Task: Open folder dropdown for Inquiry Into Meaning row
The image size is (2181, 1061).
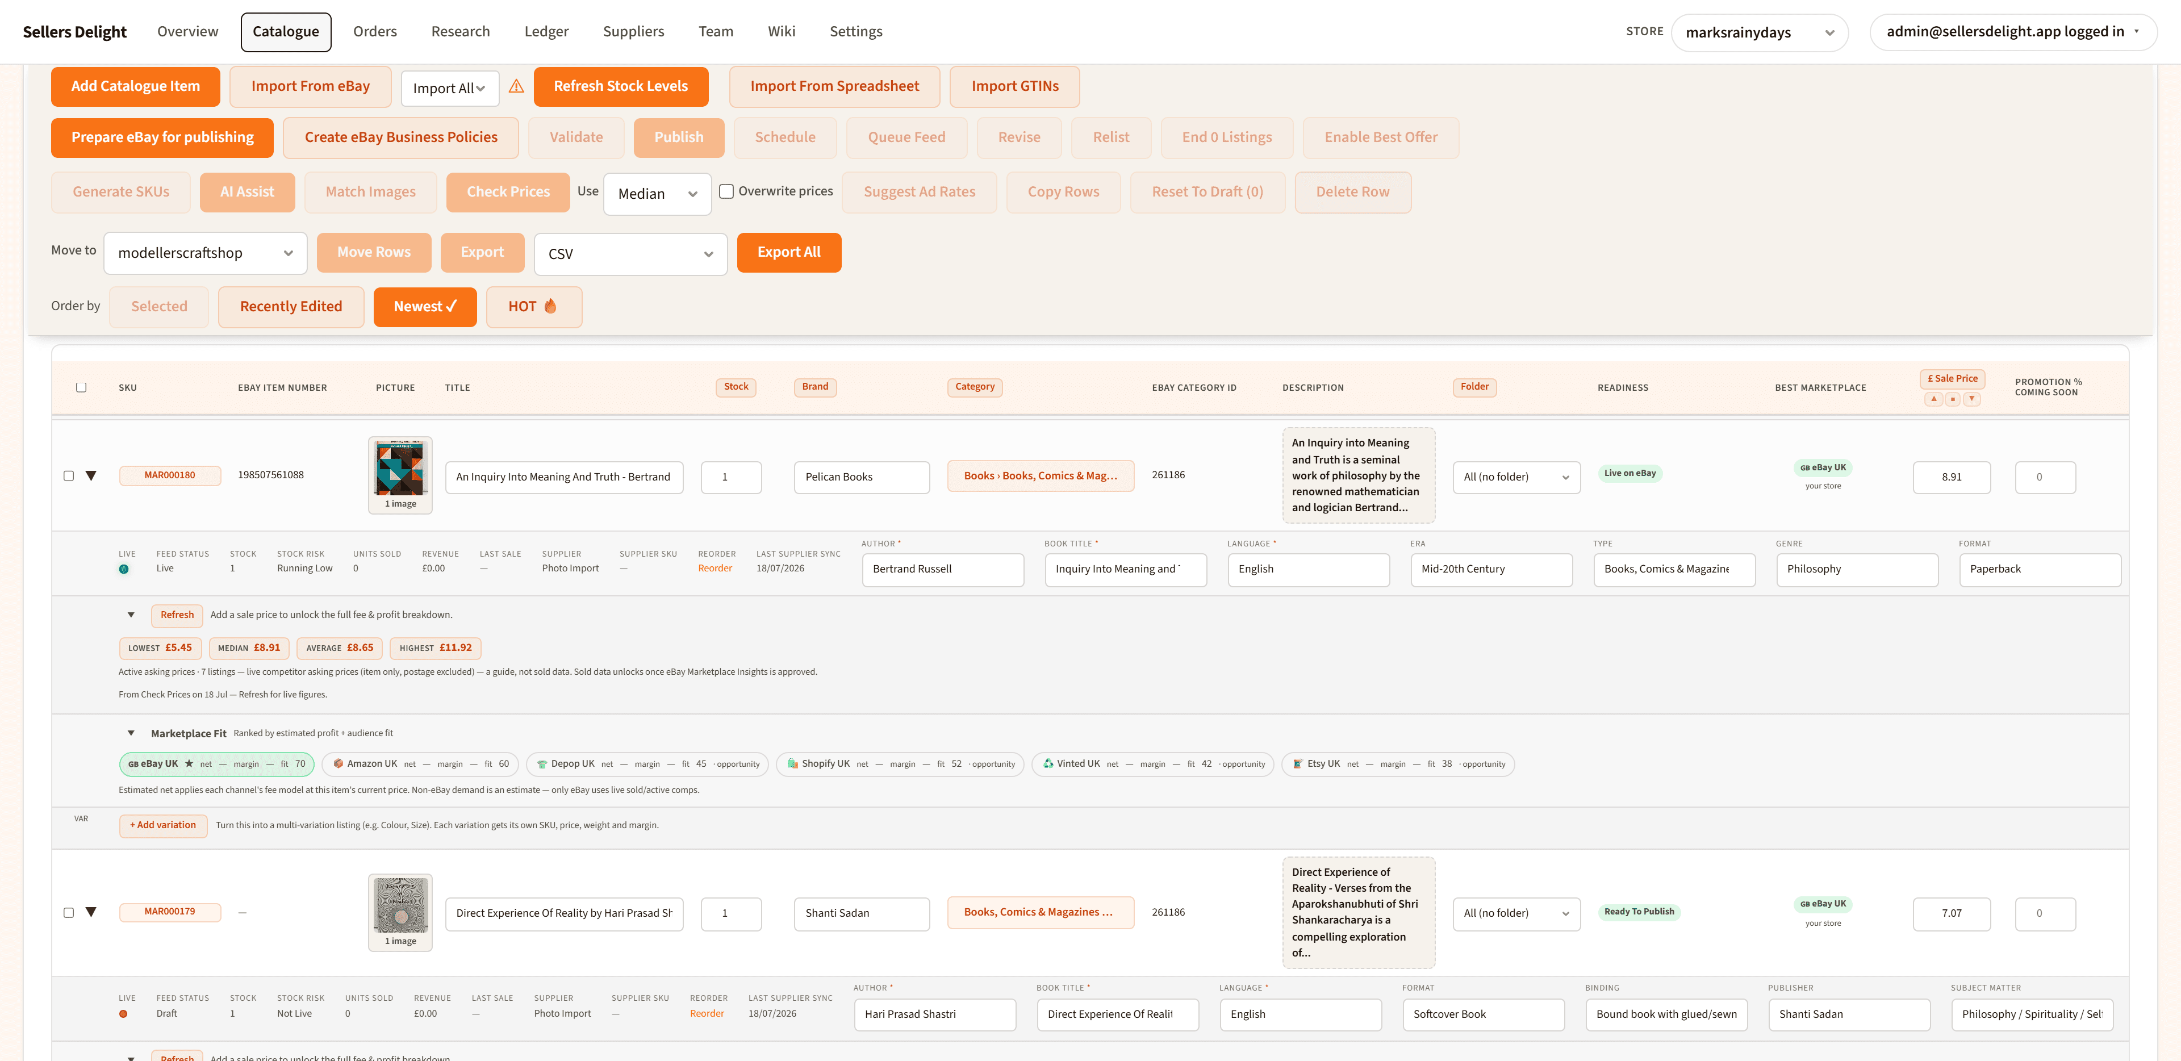Action: click(1516, 477)
